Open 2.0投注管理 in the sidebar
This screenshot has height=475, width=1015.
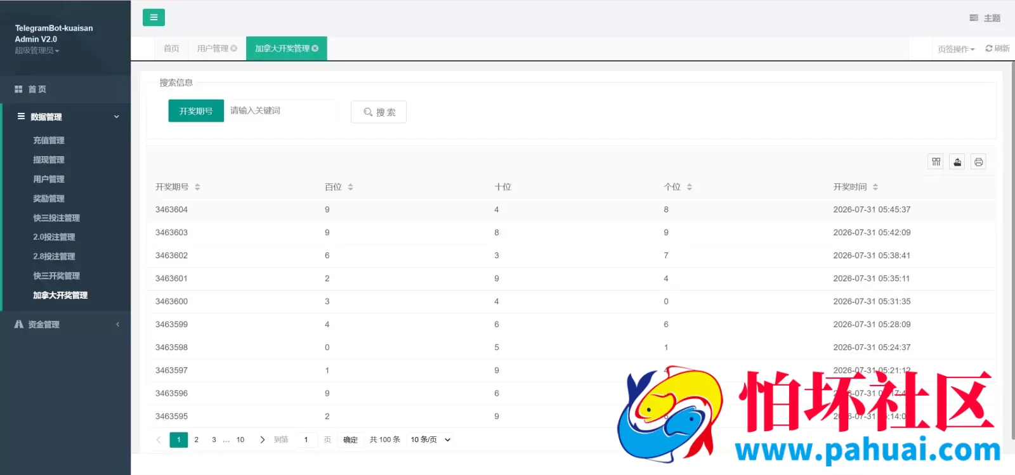[54, 237]
